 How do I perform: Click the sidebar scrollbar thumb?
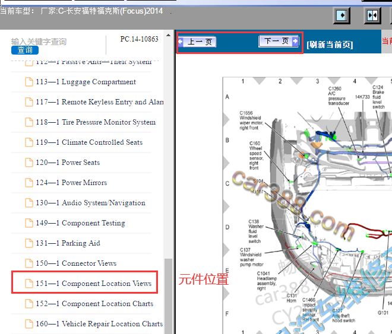[x=169, y=296]
